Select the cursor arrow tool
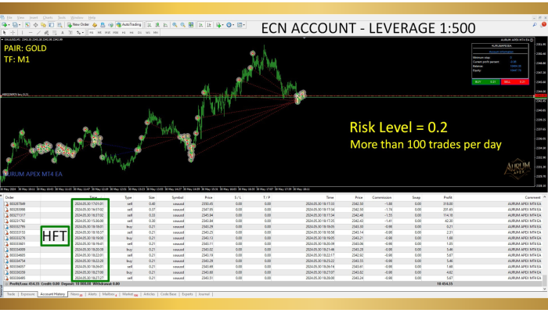The width and height of the screenshot is (548, 313). pos(5,33)
